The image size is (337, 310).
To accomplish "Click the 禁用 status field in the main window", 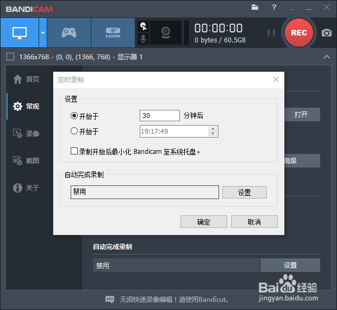I will tap(176, 265).
